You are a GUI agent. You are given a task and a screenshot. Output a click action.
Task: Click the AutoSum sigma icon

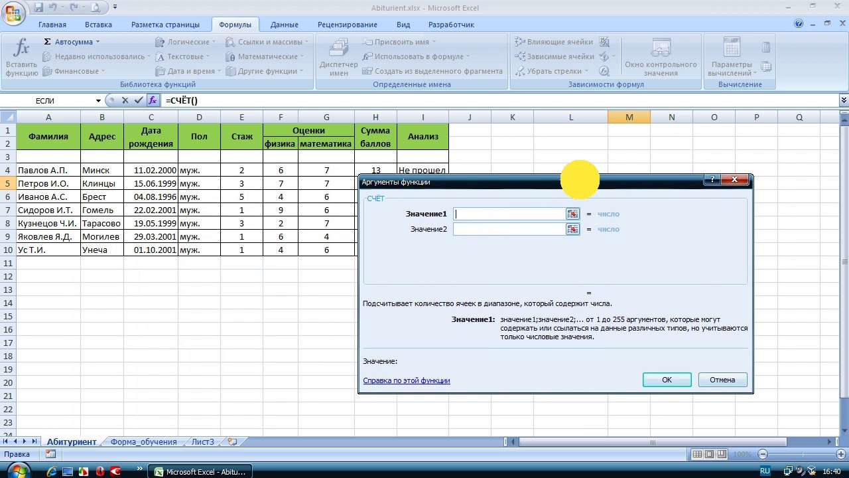[48, 42]
